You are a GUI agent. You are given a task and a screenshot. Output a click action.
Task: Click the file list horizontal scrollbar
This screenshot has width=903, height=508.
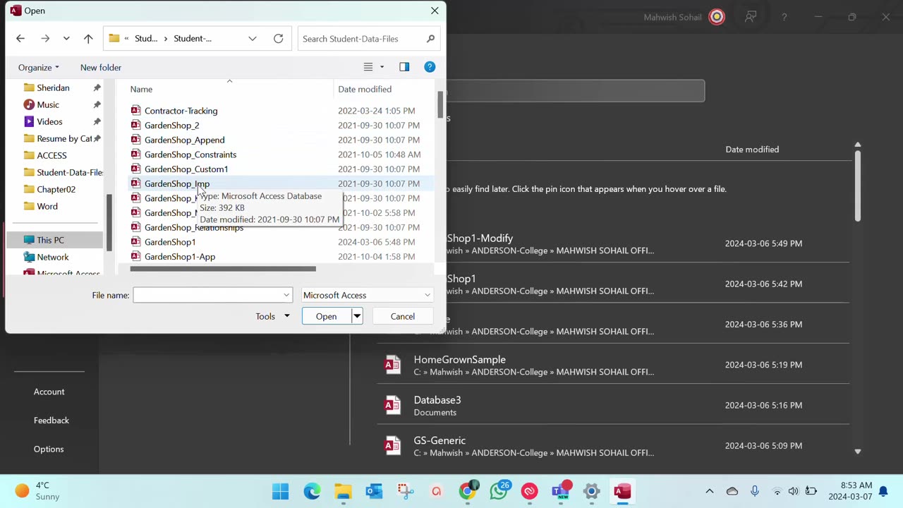[x=223, y=269]
